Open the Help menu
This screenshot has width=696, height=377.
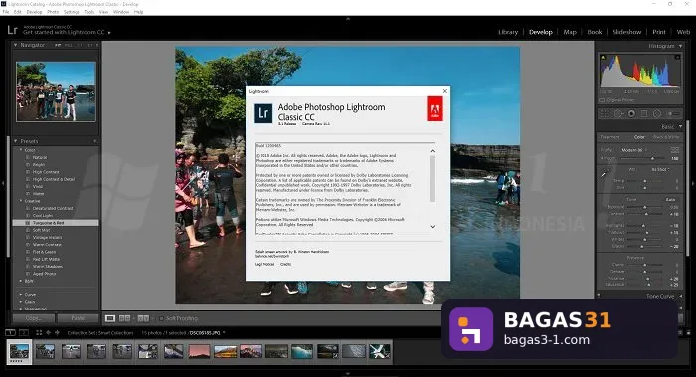pyautogui.click(x=138, y=12)
